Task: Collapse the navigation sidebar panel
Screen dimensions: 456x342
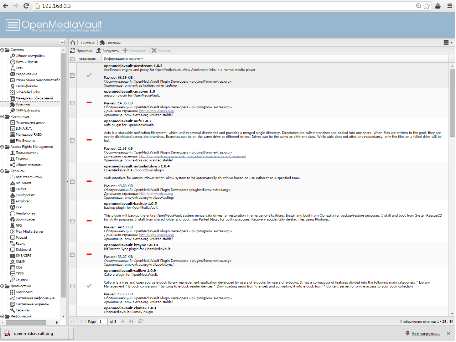Action: tap(62, 42)
